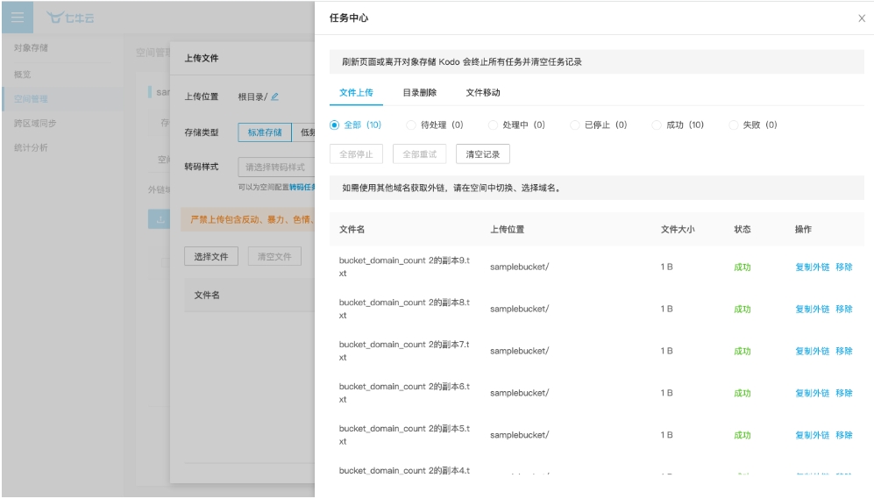Click the 选择文件 button

[211, 256]
